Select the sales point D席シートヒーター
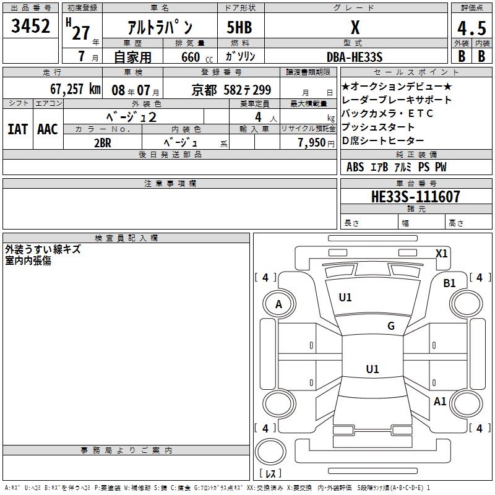Screen dimensions: 495x495 383,140
